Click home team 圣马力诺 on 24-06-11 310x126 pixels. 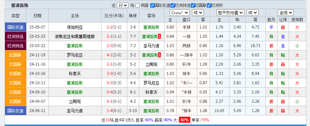coord(75,111)
